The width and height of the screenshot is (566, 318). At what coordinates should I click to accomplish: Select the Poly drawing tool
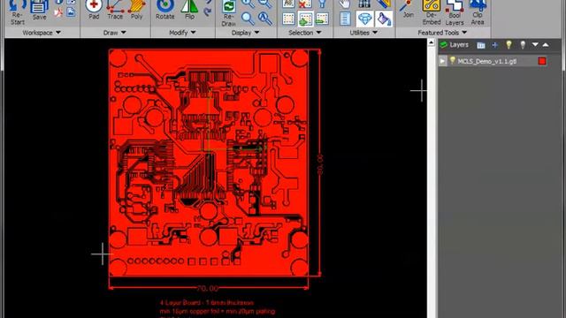(136, 10)
